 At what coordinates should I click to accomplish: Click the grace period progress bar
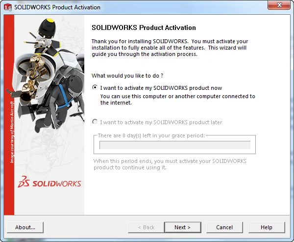175,145
